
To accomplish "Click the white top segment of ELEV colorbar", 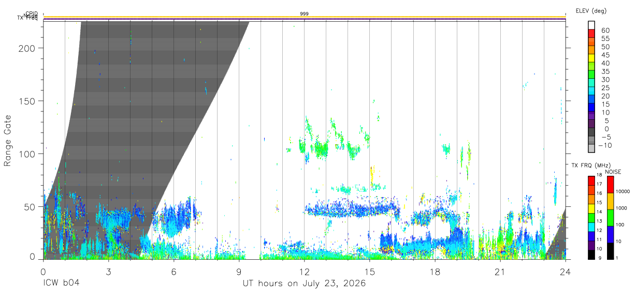I will (591, 26).
